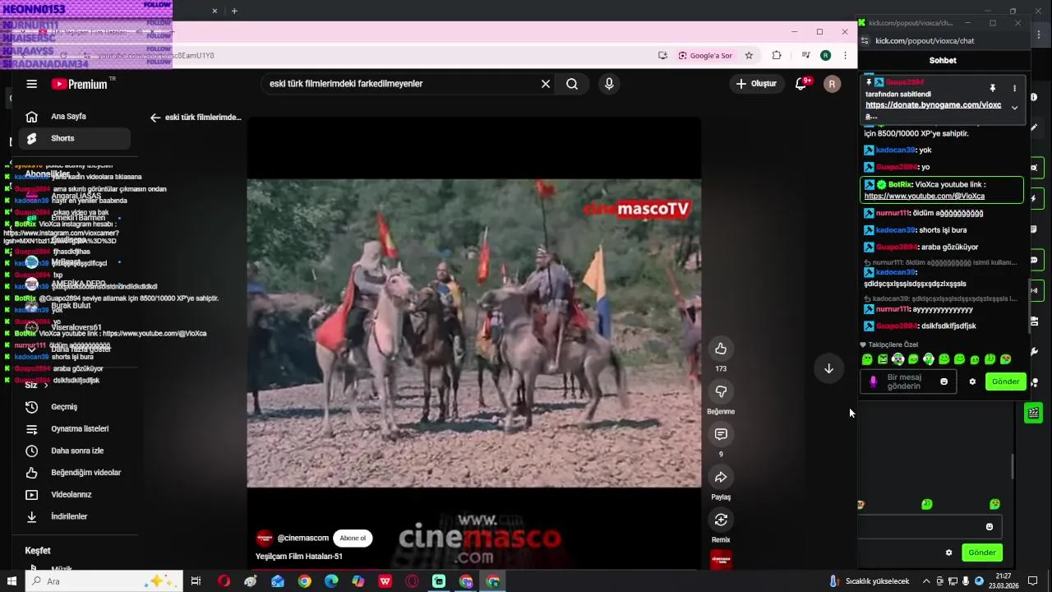Open the Short's comments

tap(721, 434)
